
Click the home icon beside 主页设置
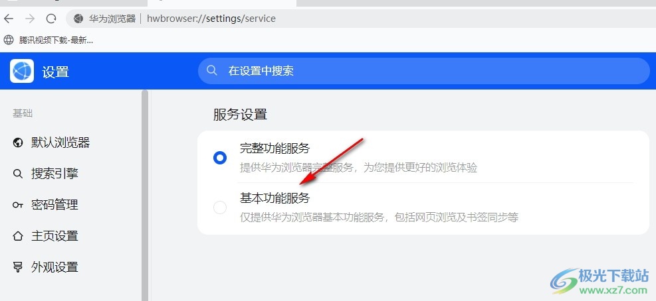click(x=17, y=236)
